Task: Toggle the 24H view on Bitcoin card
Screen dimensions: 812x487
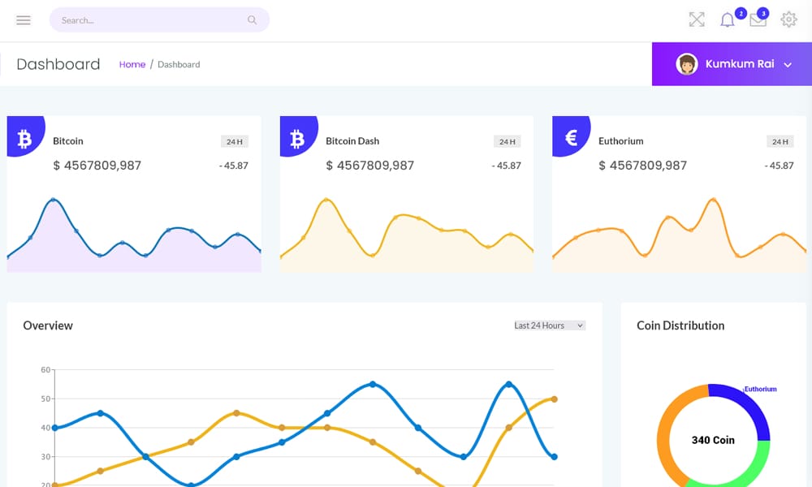Action: (x=235, y=140)
